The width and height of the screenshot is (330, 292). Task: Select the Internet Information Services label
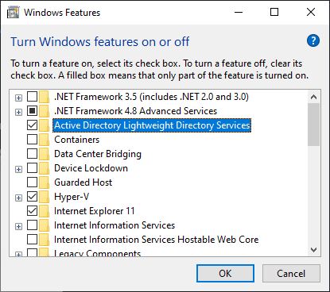tap(115, 225)
